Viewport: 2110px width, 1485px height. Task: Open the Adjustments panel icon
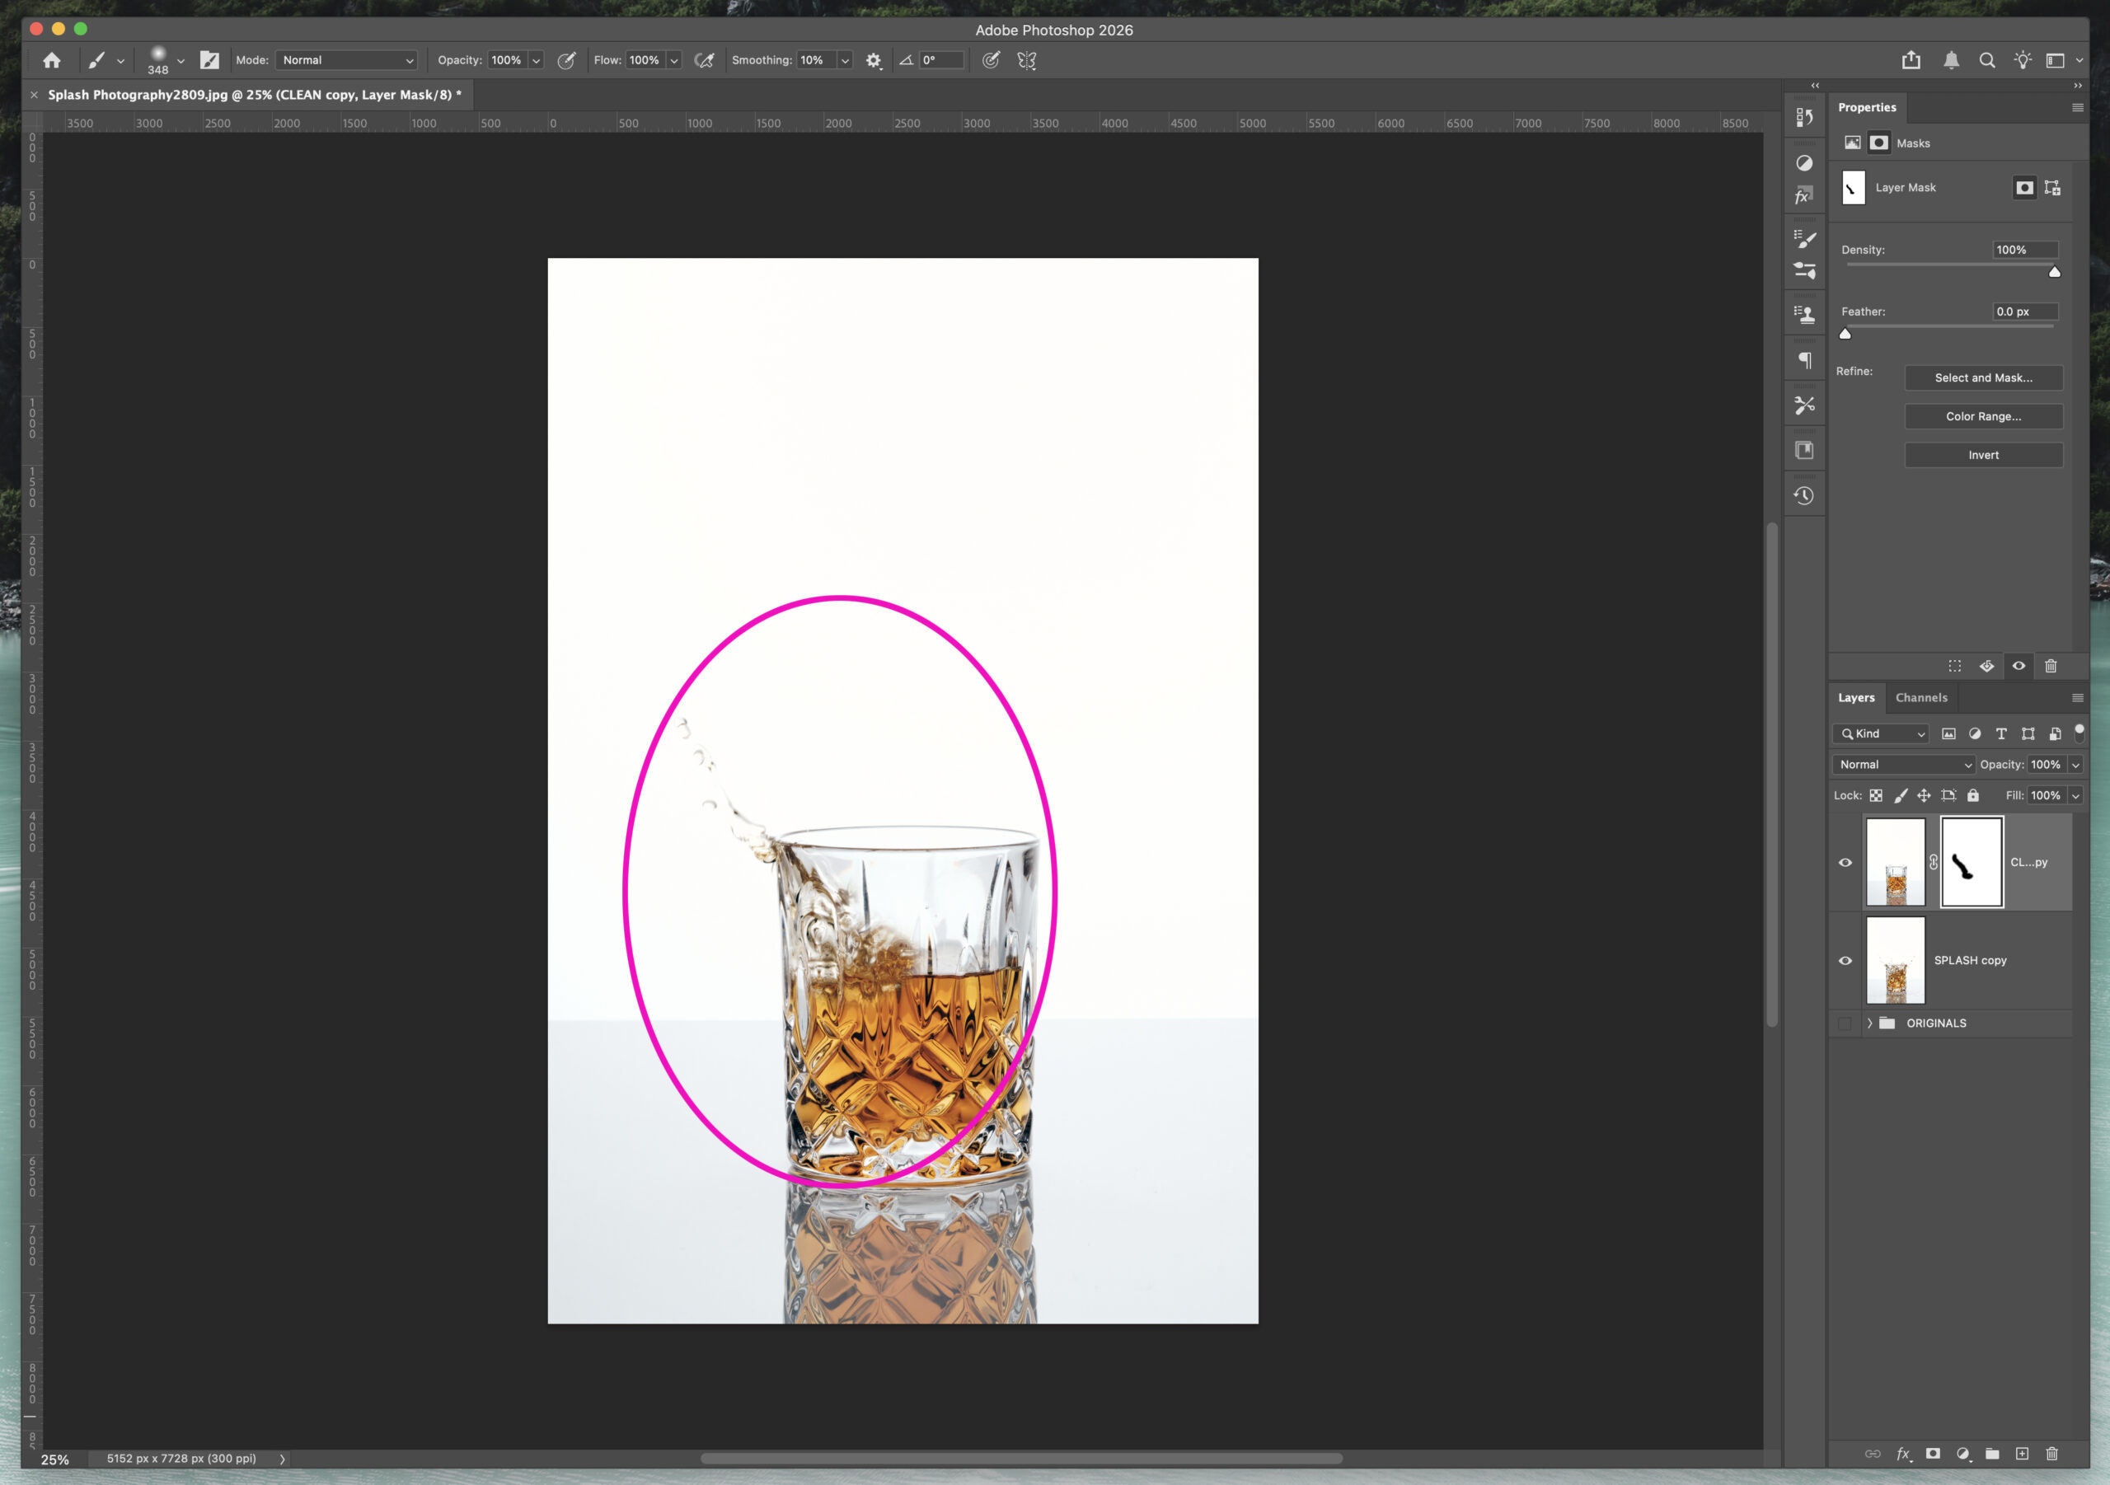pyautogui.click(x=1804, y=162)
